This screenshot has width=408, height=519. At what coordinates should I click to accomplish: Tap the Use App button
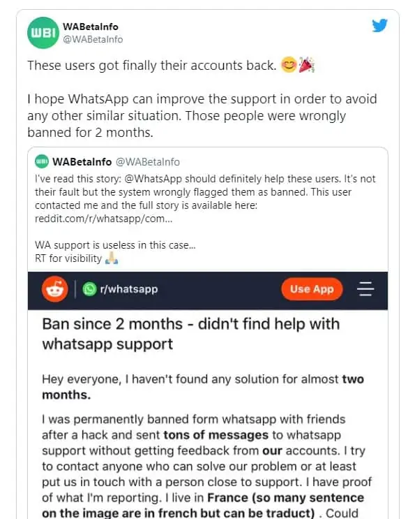pyautogui.click(x=312, y=289)
